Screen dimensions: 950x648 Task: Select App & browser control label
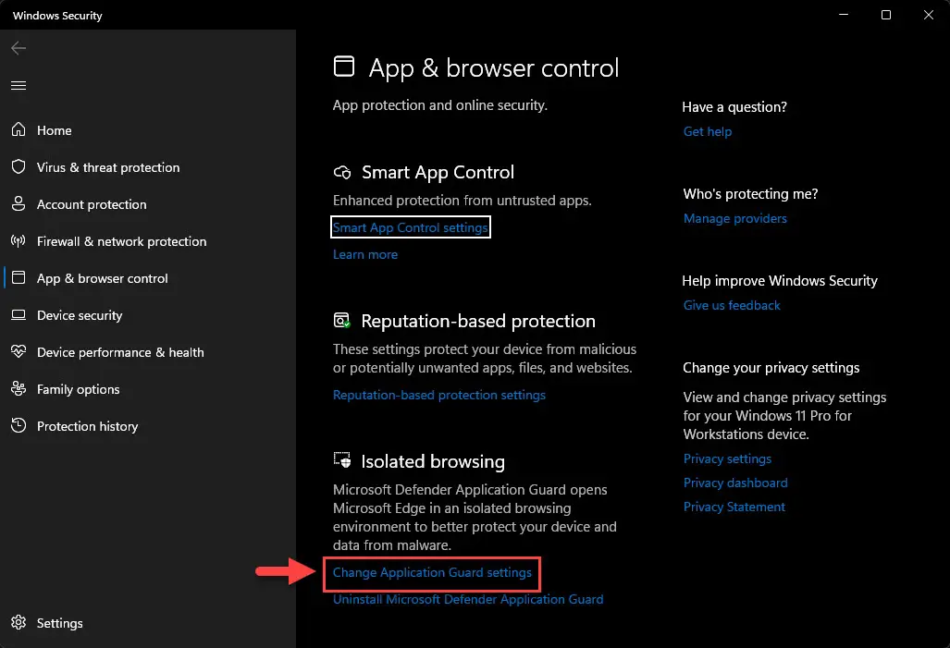(x=102, y=278)
